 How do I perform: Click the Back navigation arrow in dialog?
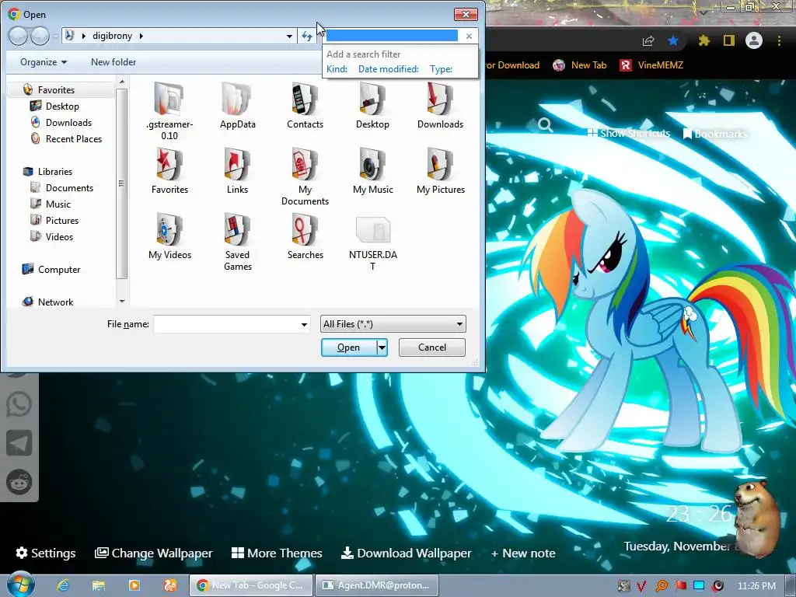(x=18, y=36)
